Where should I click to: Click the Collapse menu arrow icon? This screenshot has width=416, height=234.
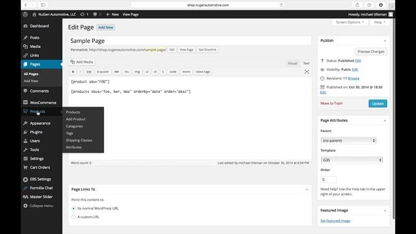point(25,206)
